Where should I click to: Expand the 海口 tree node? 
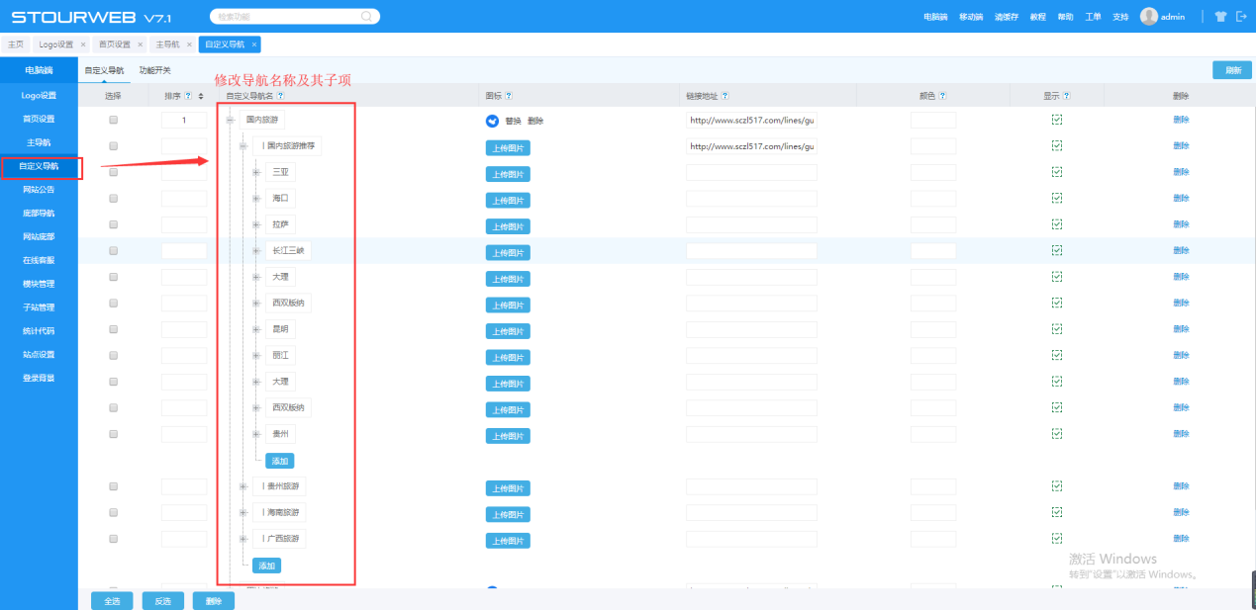pyautogui.click(x=256, y=199)
